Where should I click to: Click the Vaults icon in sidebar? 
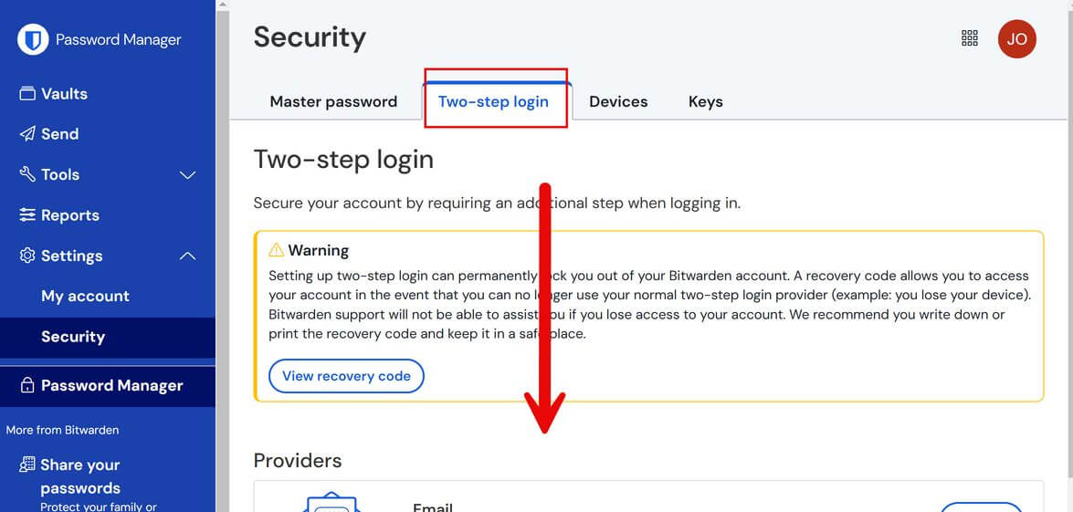click(x=27, y=94)
